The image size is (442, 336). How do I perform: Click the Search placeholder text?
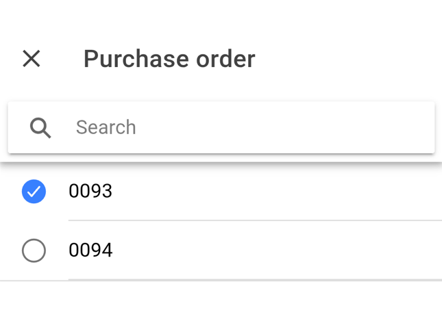106,127
